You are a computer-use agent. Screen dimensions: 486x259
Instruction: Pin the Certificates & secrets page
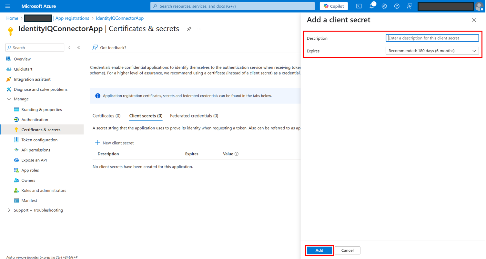point(189,29)
